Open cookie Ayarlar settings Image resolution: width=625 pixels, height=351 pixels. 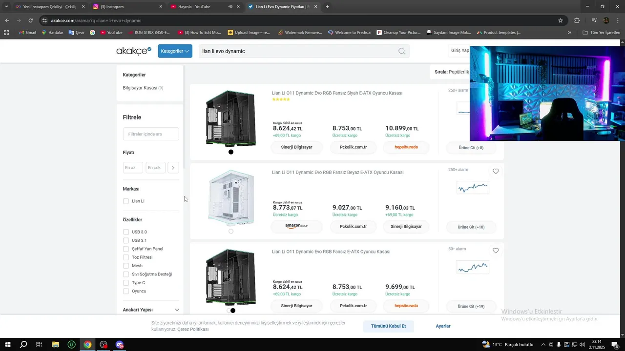point(443,326)
